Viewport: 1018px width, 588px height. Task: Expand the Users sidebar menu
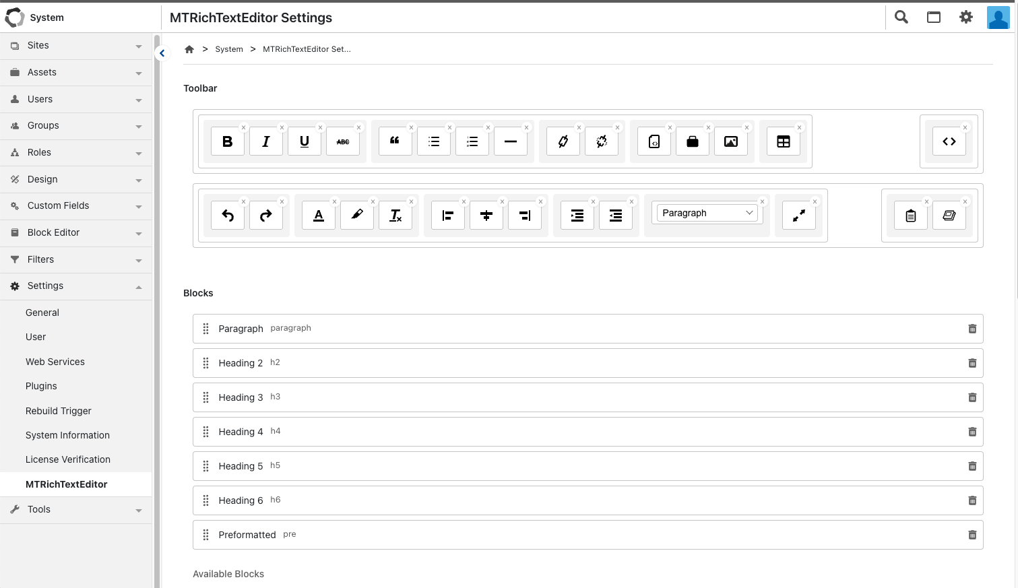[x=76, y=100]
